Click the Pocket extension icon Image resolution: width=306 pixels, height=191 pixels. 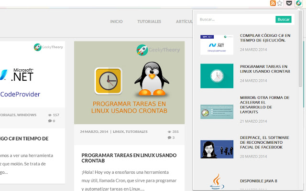click(x=289, y=3)
